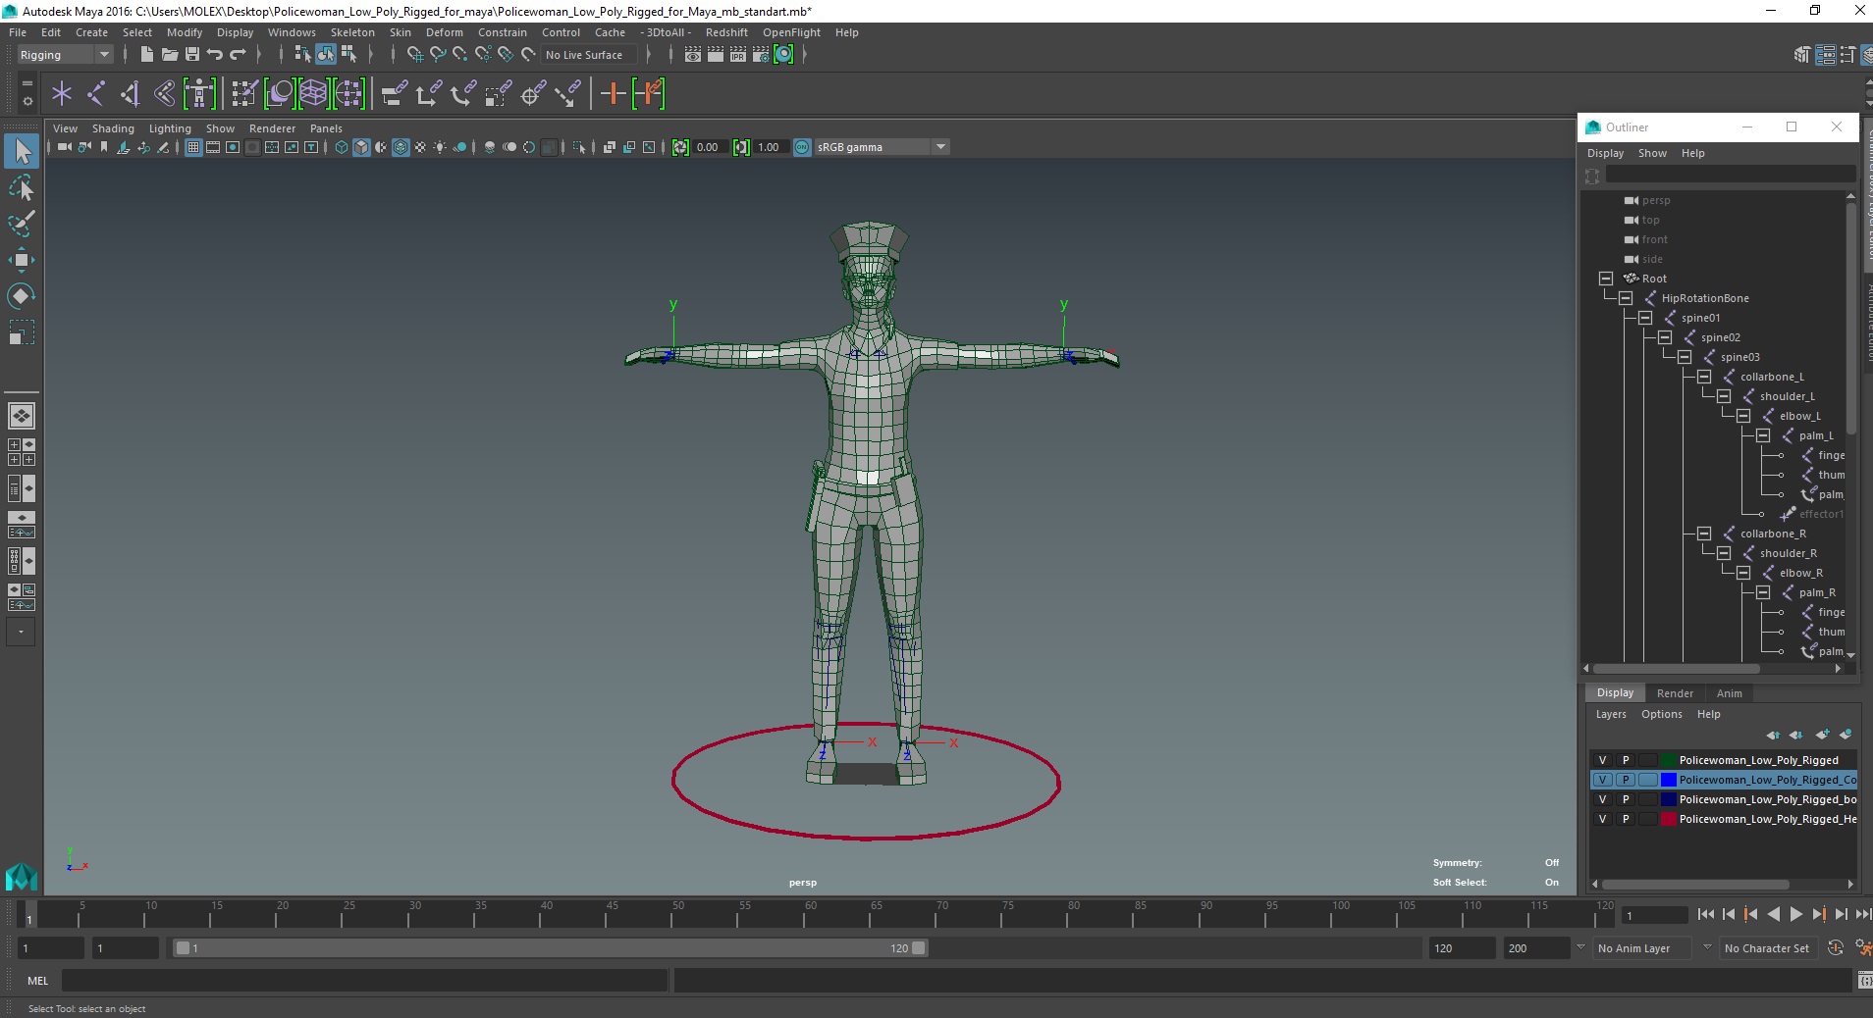Viewport: 1873px width, 1018px height.
Task: Open scene file via folder icon
Action: (x=169, y=55)
